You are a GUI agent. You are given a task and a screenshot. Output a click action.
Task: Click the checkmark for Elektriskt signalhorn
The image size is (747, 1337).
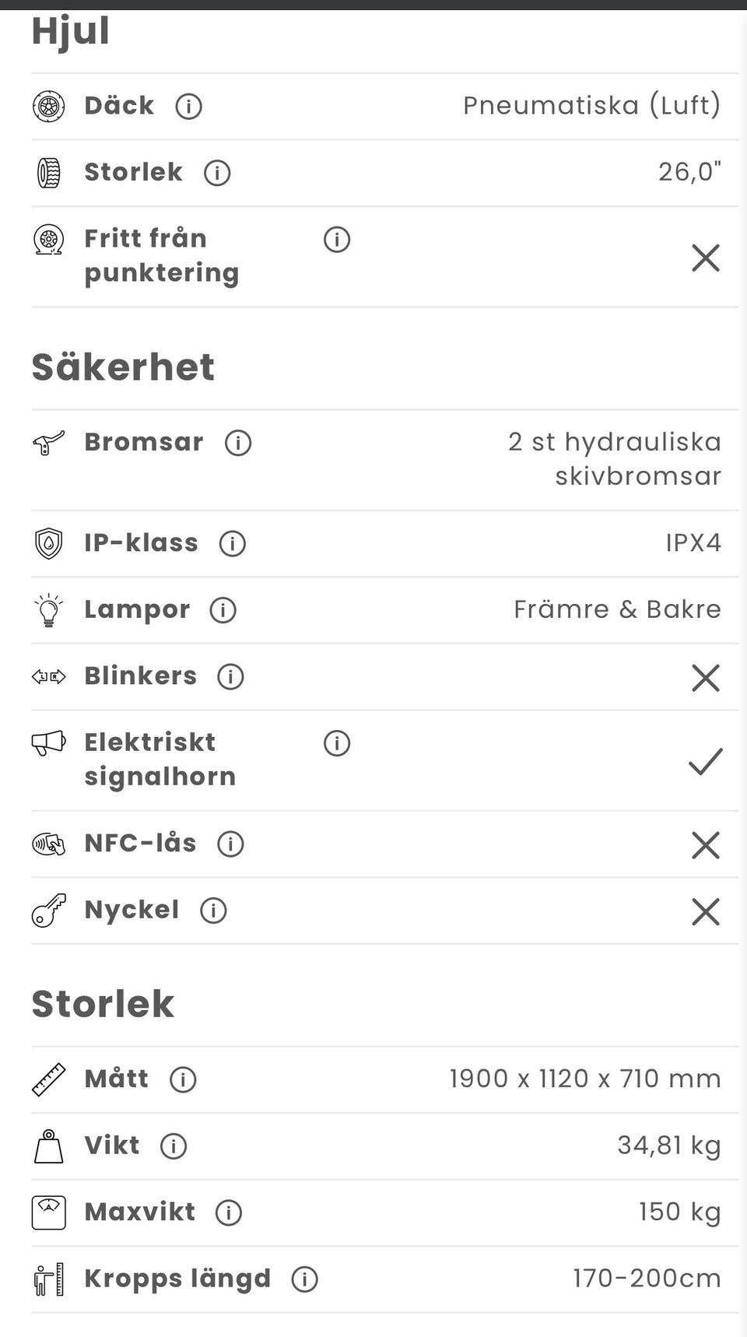(x=706, y=761)
